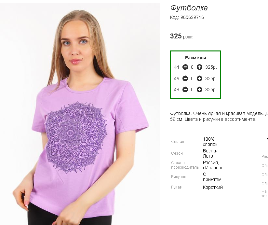Decrease quantity for size 44

pos(185,67)
